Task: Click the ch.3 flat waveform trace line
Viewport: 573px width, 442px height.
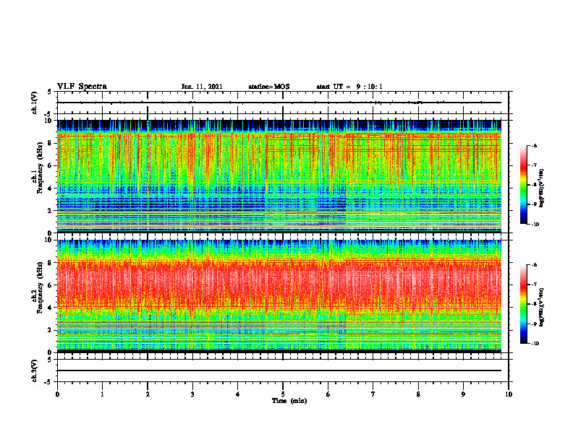Action: point(279,370)
